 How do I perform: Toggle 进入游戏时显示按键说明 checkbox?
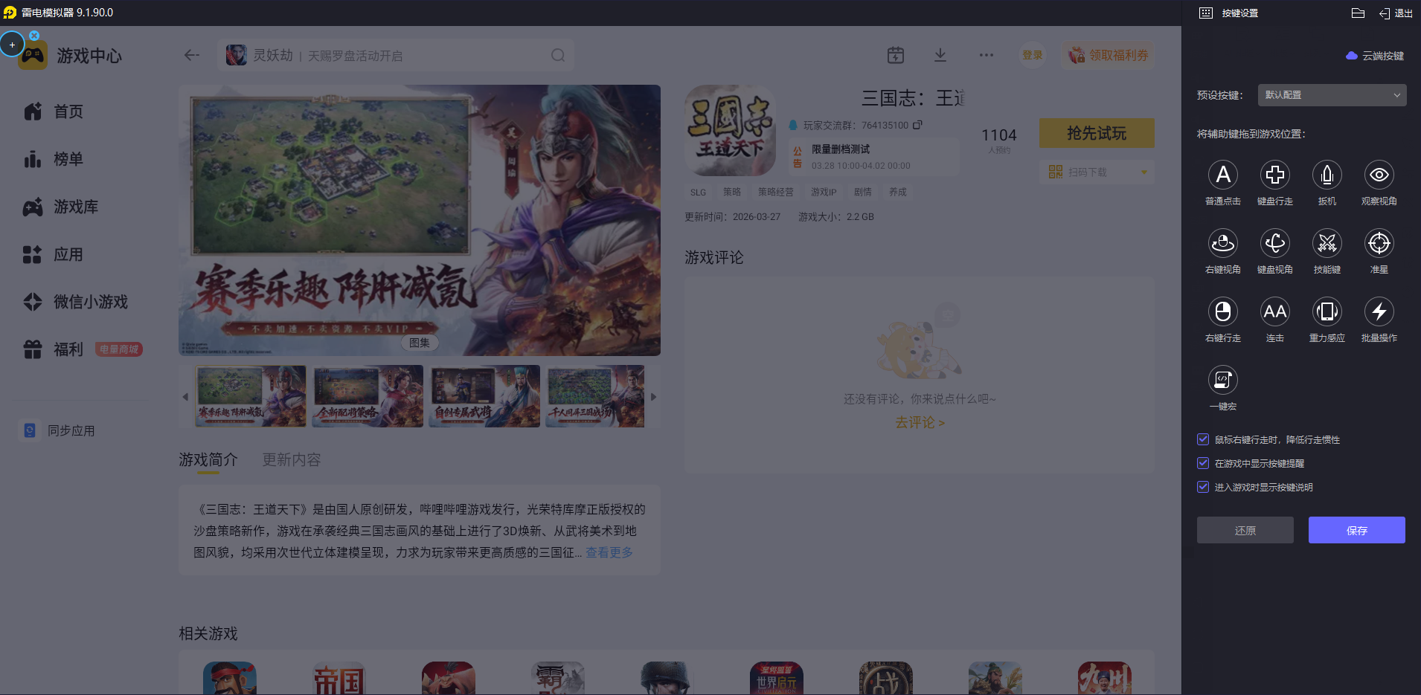(1202, 487)
